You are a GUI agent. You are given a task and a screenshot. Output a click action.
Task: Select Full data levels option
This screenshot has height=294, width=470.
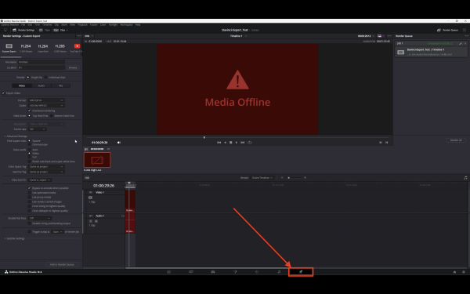pos(30,158)
